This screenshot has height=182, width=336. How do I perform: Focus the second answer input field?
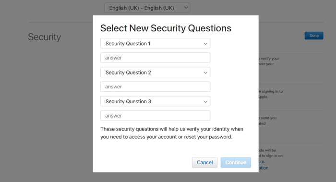[155, 86]
